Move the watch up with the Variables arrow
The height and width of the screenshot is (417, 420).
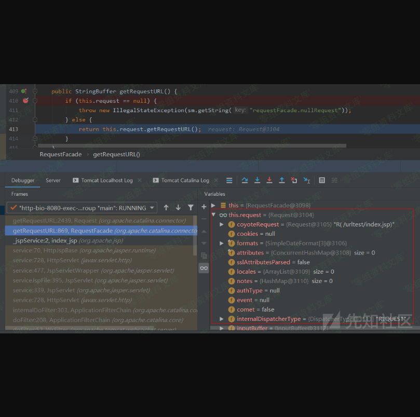[204, 231]
